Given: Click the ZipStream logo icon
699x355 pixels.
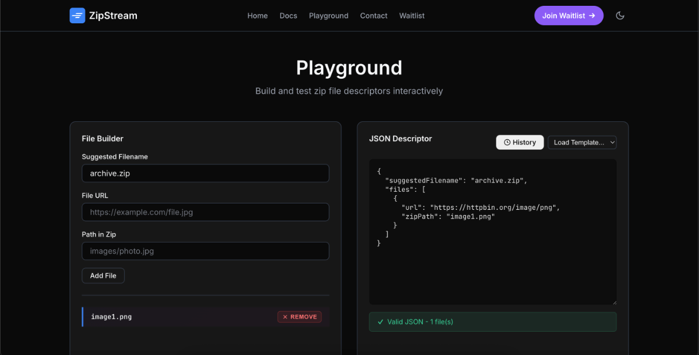Looking at the screenshot, I should (77, 15).
